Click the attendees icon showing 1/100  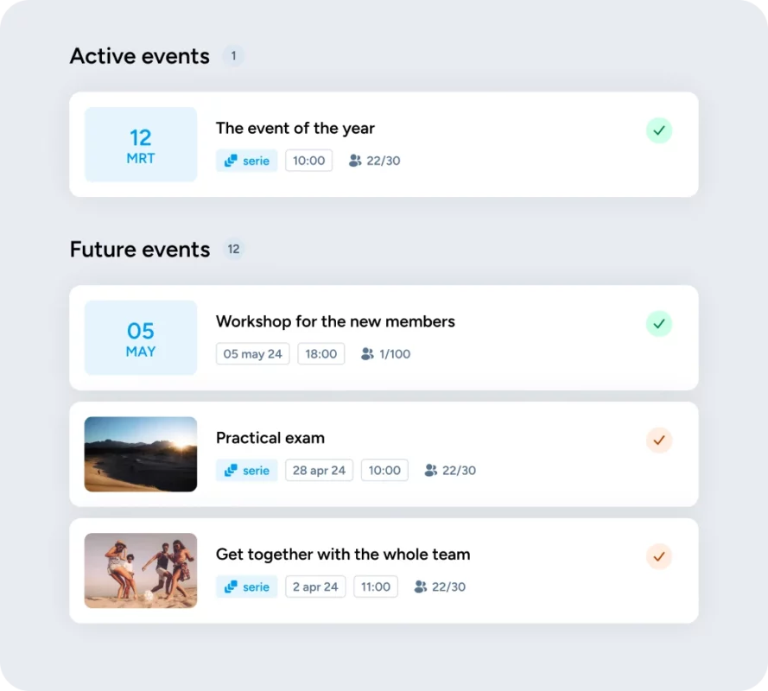coord(367,354)
